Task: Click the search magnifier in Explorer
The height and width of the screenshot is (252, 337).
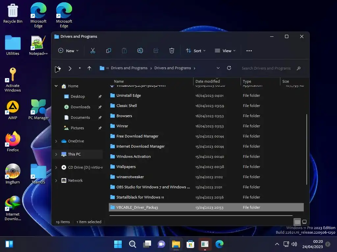Action: click(x=298, y=68)
